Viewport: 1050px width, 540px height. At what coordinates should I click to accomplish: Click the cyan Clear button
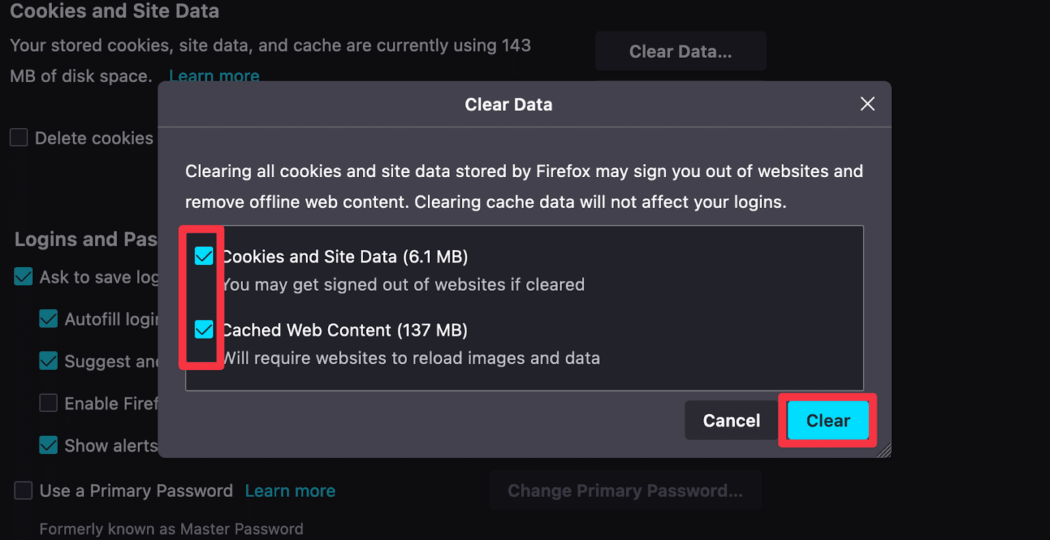[x=828, y=421]
